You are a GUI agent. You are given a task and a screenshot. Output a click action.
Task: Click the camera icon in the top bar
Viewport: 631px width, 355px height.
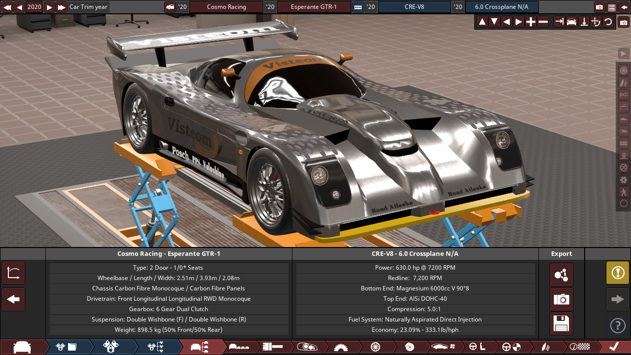599,7
